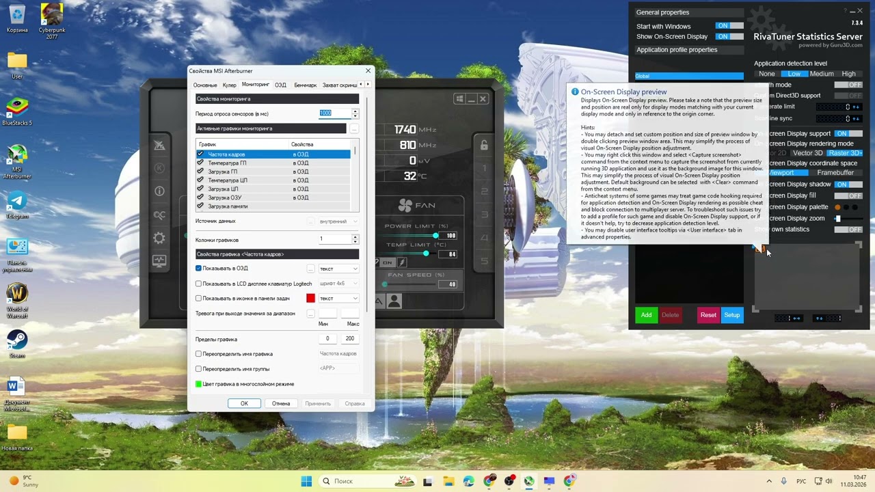Switch to the 'Бенчмарк' tab
The width and height of the screenshot is (875, 492).
[x=306, y=85]
